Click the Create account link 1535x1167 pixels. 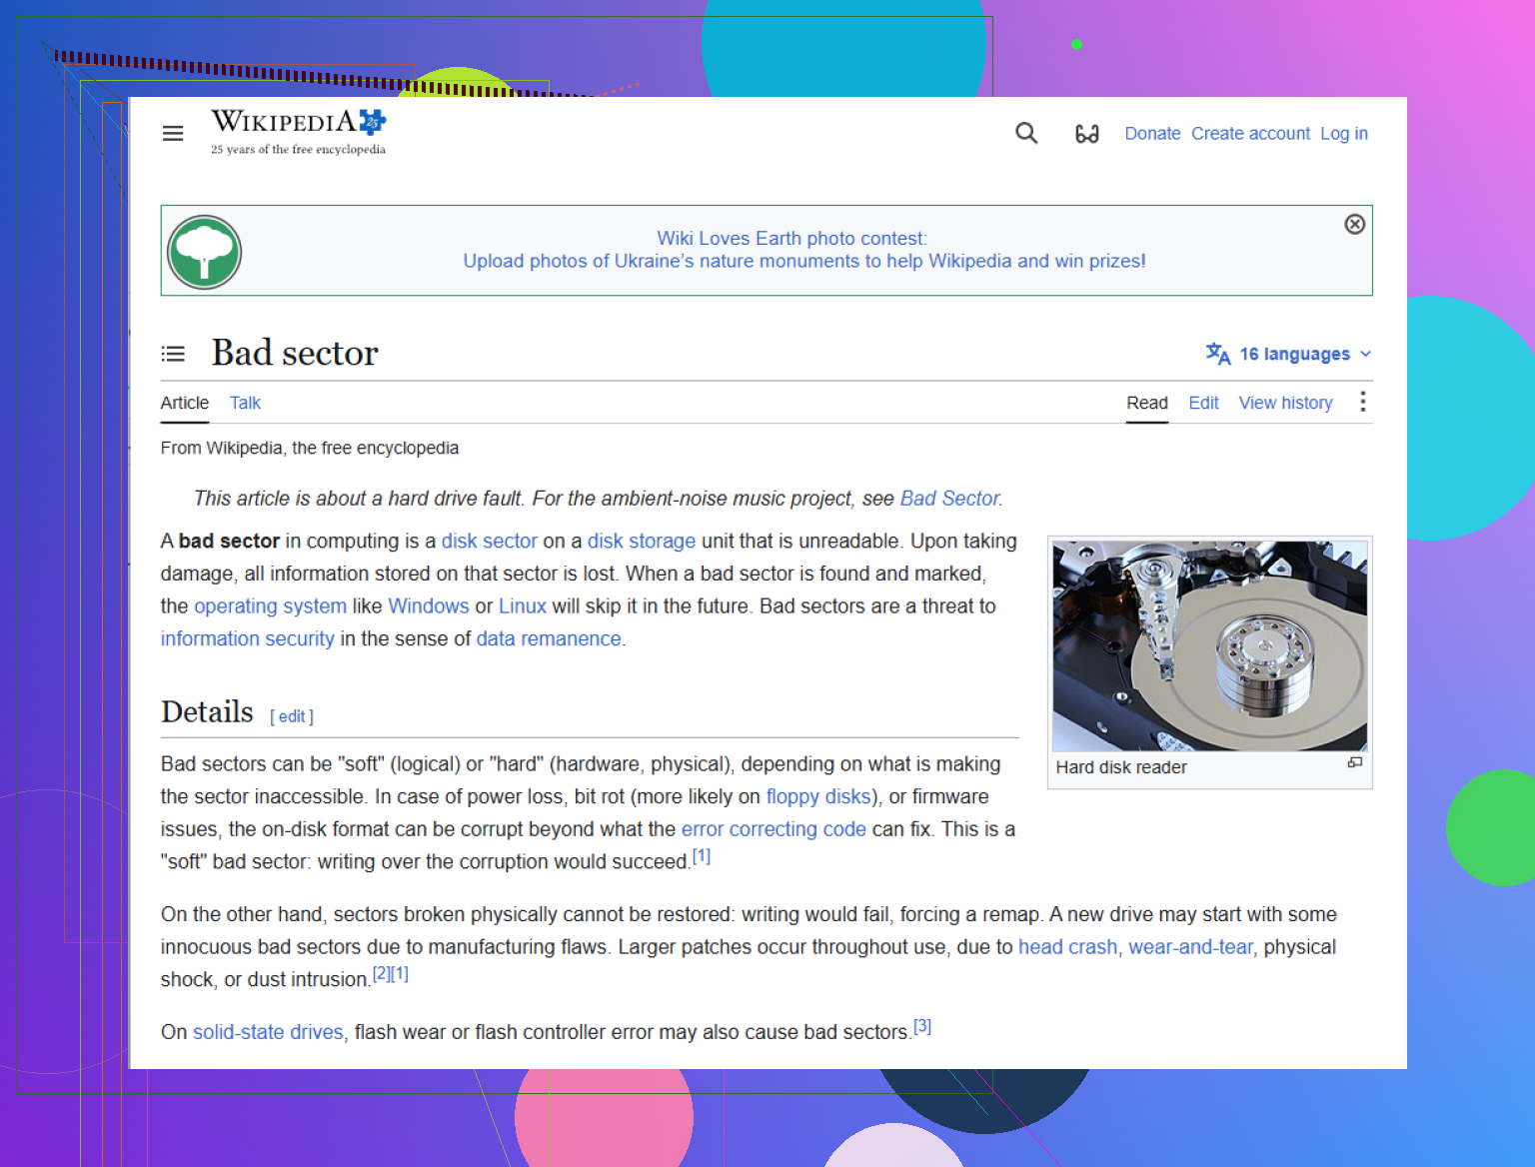tap(1250, 134)
